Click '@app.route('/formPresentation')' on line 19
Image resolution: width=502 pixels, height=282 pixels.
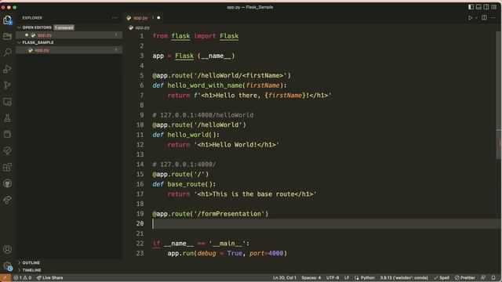tap(210, 214)
